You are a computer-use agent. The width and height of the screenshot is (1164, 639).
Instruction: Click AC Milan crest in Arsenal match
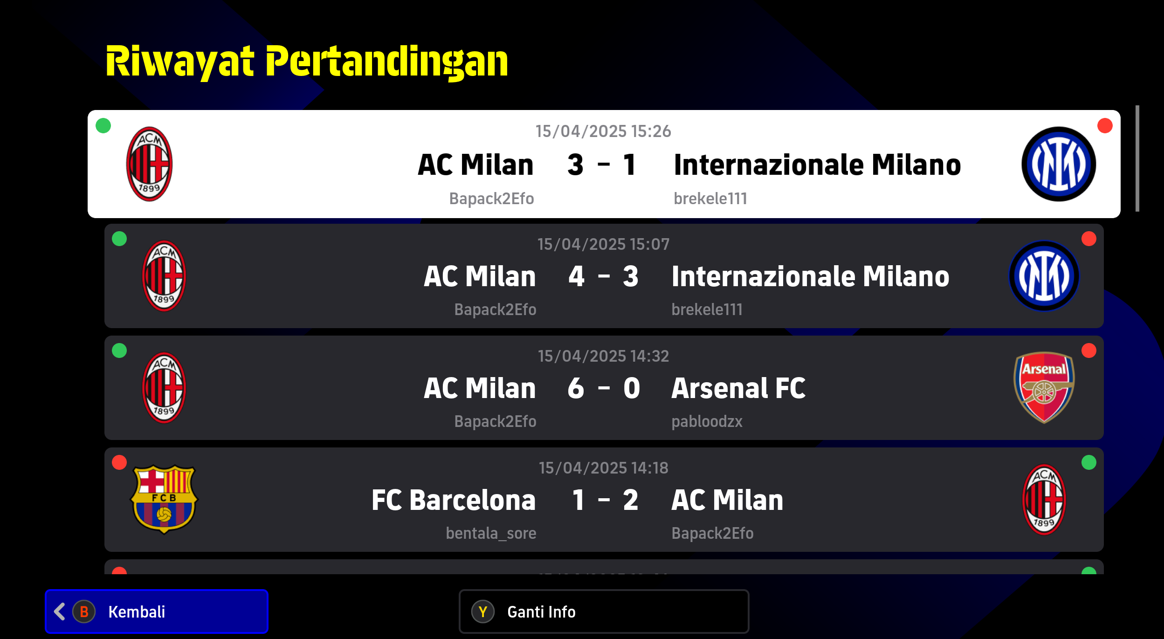click(x=164, y=387)
